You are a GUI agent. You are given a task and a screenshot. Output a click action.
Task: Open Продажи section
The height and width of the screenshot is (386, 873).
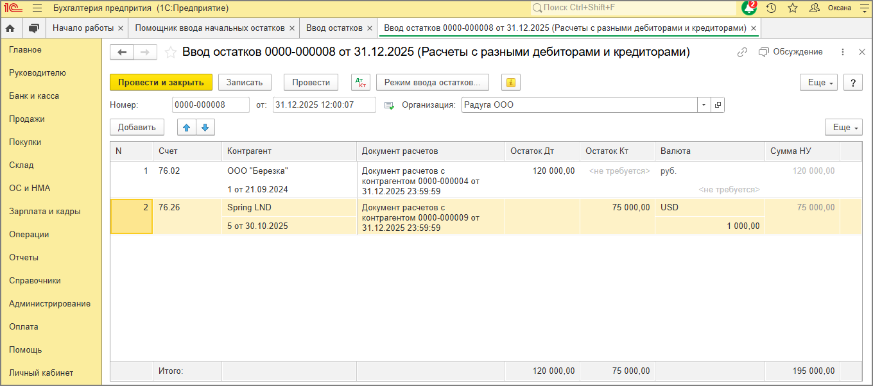26,119
